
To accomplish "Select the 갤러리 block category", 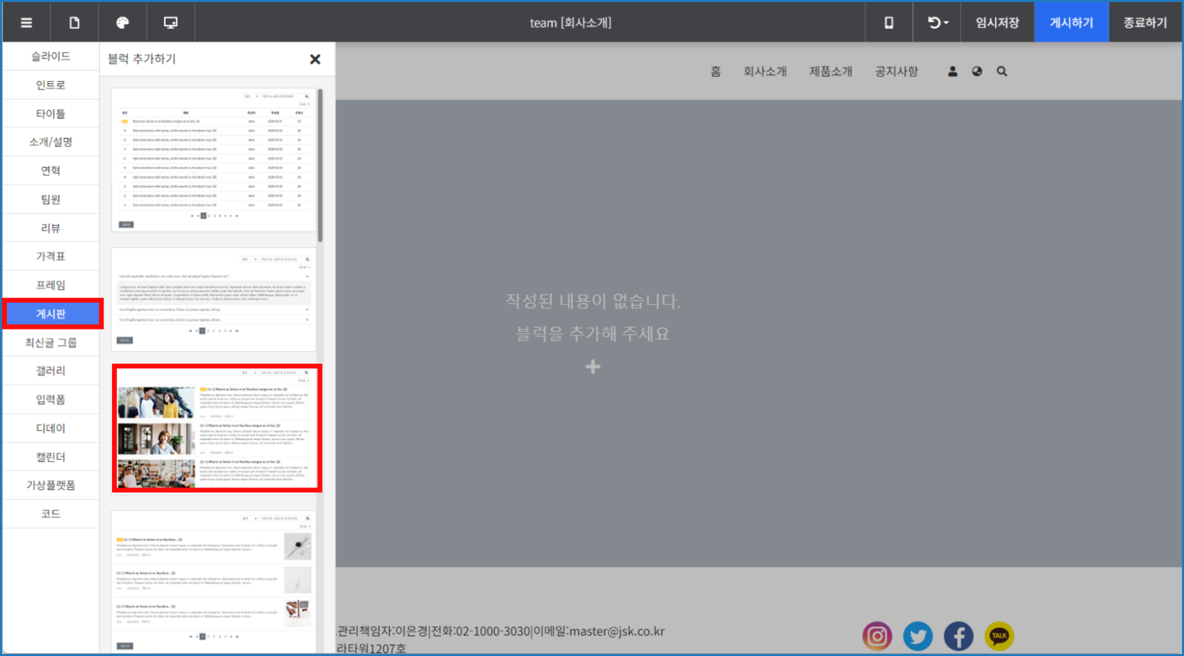I will tap(51, 371).
